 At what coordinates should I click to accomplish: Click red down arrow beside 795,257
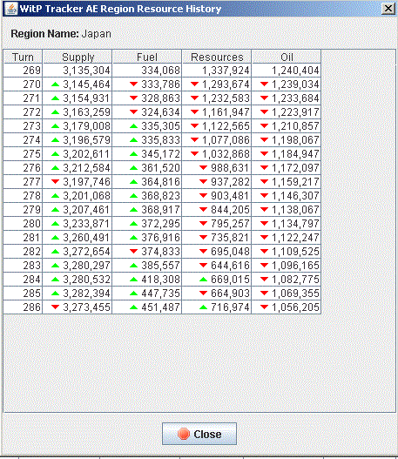[x=203, y=224]
